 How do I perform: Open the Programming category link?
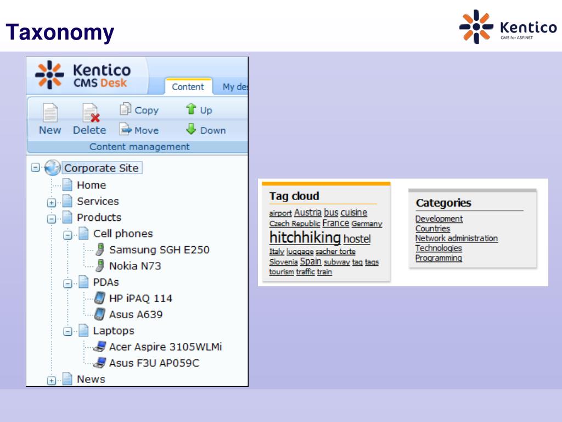439,258
